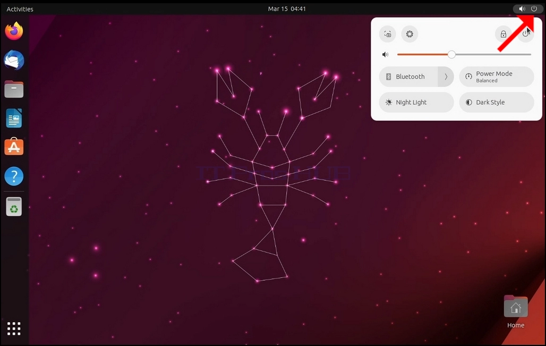Enable Night Light toggle
This screenshot has height=346, width=546.
click(416, 103)
